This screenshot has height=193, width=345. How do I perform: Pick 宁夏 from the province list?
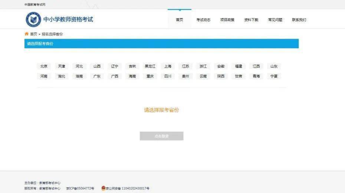[x=274, y=76]
